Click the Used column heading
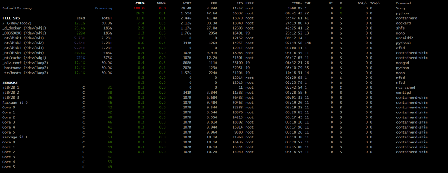 click(81, 18)
